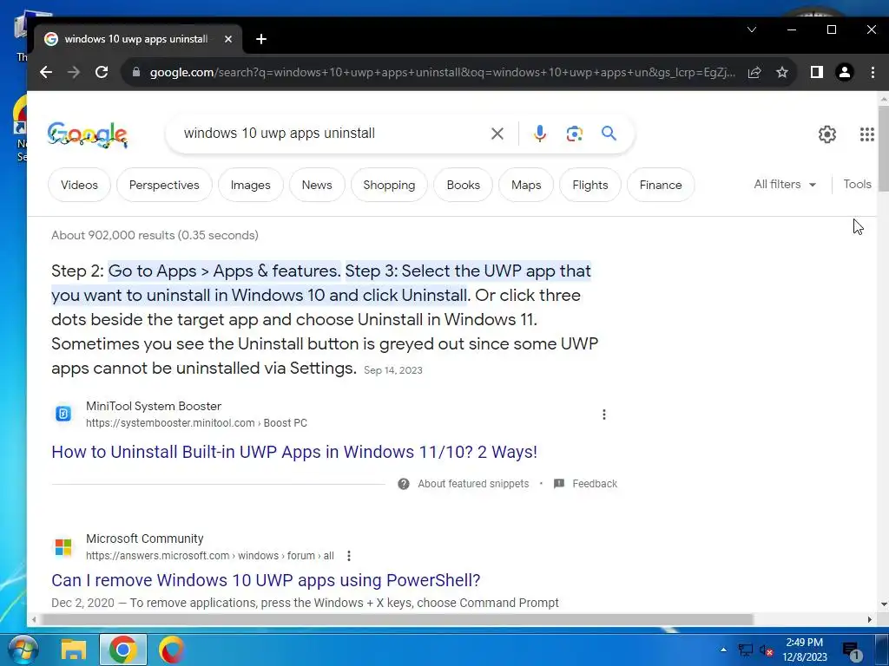Open About featured snippets

(473, 484)
